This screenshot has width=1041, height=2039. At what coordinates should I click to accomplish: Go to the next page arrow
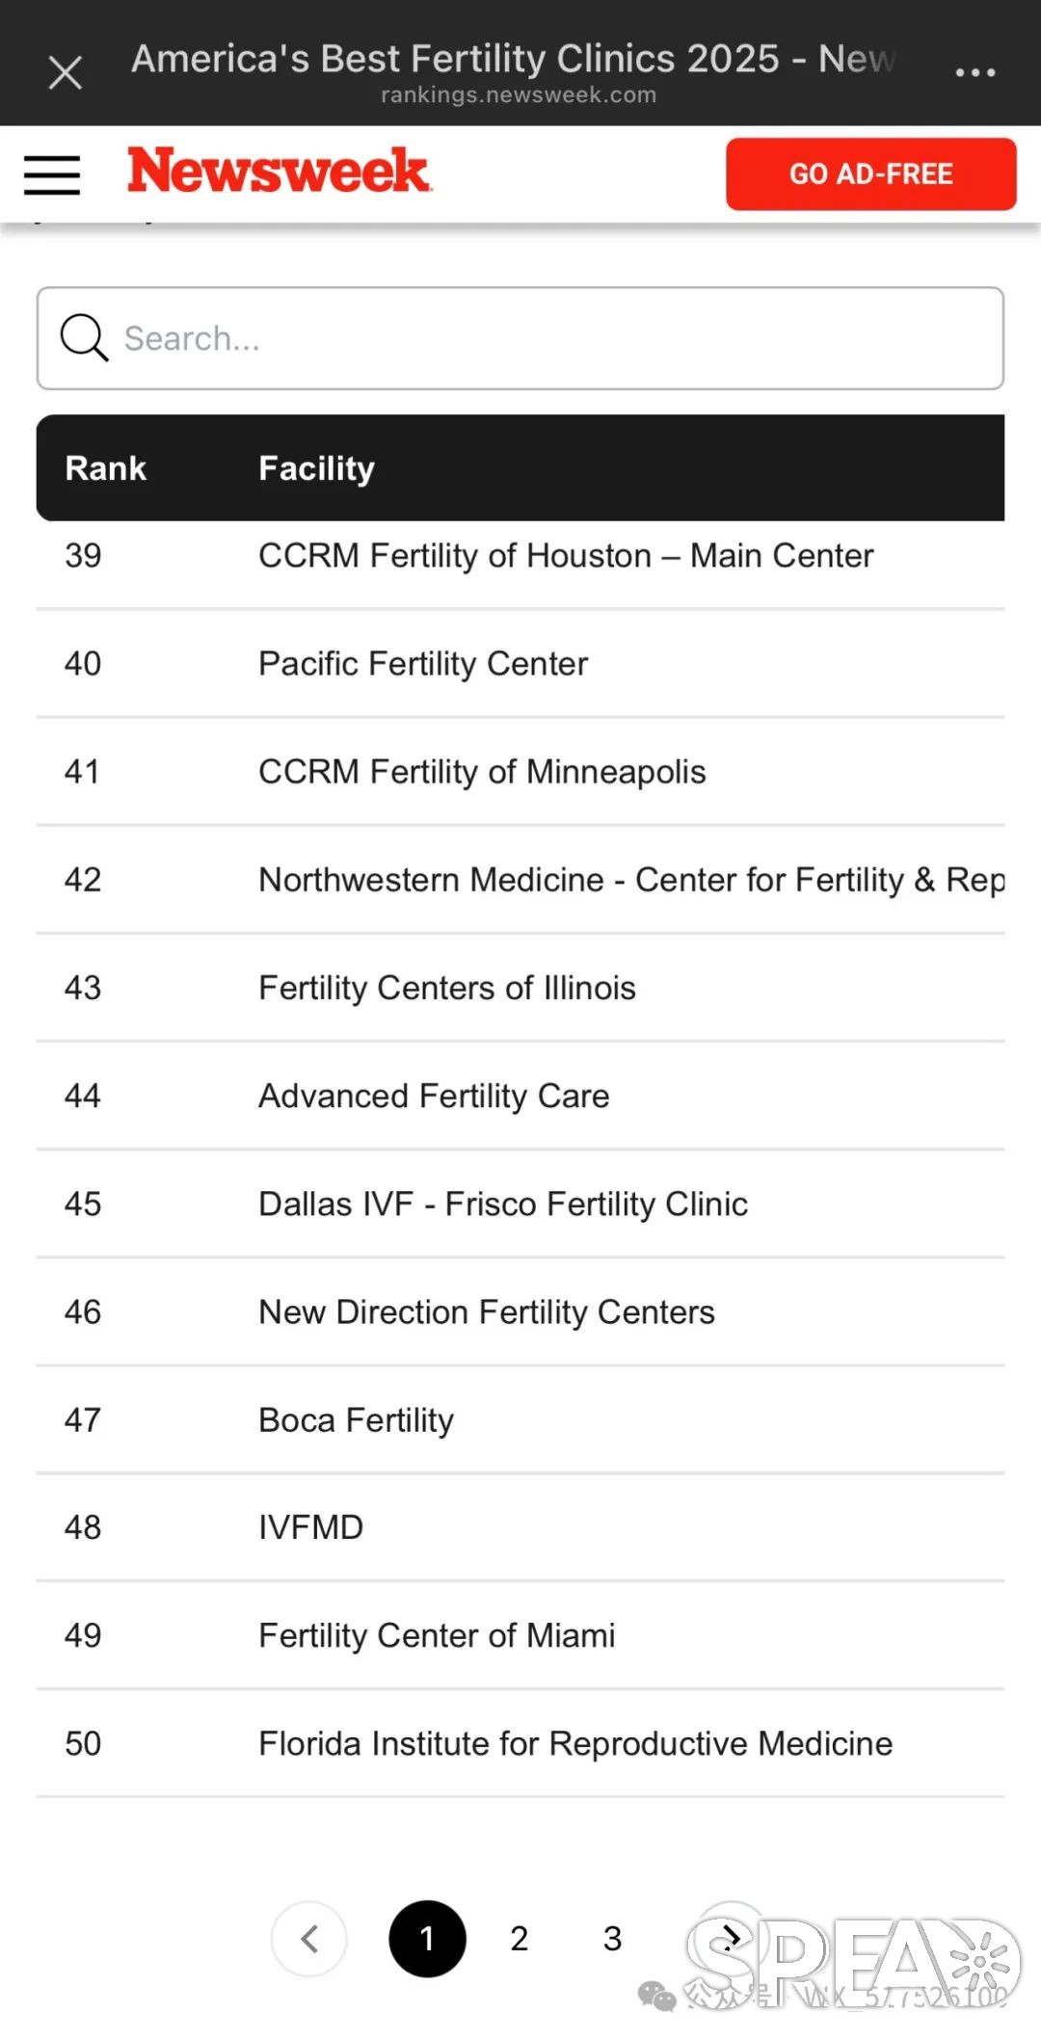(732, 1936)
